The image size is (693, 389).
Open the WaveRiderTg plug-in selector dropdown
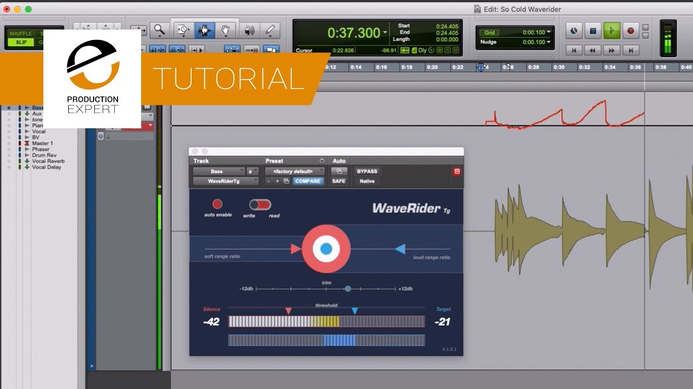click(x=226, y=181)
